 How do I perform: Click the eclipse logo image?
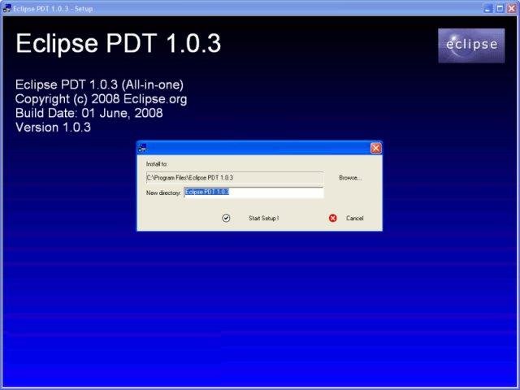(471, 45)
